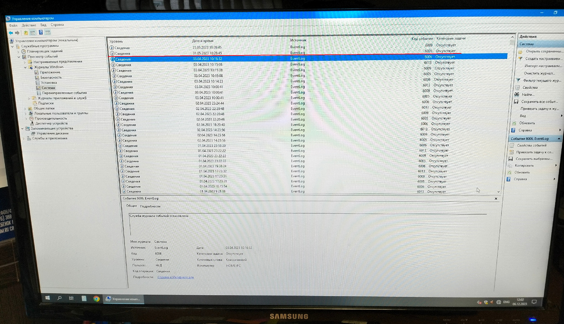Collapse the Событие 6006, EventLog actions section
The image size is (564, 324).
558,139
